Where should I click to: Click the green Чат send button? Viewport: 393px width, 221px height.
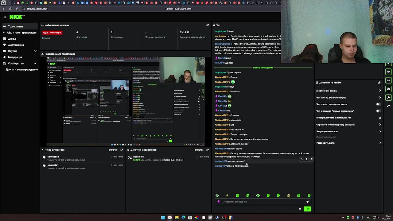[x=307, y=209]
